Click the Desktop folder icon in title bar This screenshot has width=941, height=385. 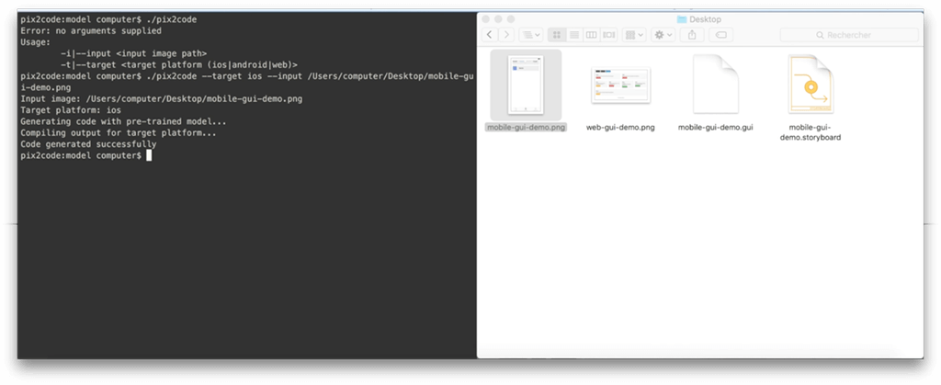point(681,19)
